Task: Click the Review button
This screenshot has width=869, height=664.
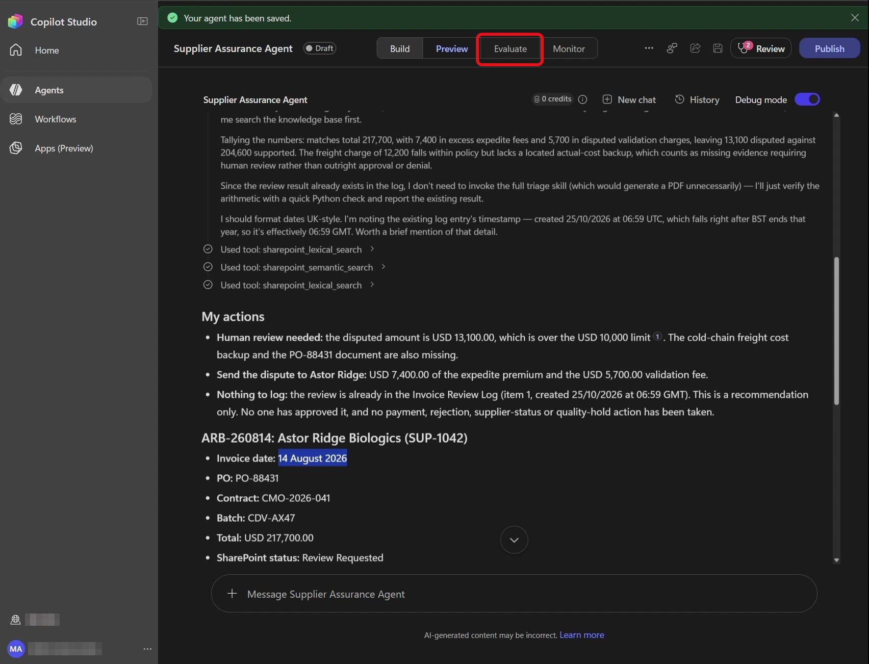Action: (x=760, y=48)
